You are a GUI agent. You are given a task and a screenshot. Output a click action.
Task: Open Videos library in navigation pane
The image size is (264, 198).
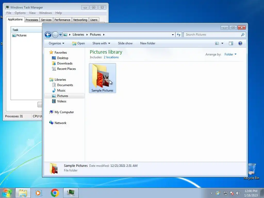[x=59, y=101]
